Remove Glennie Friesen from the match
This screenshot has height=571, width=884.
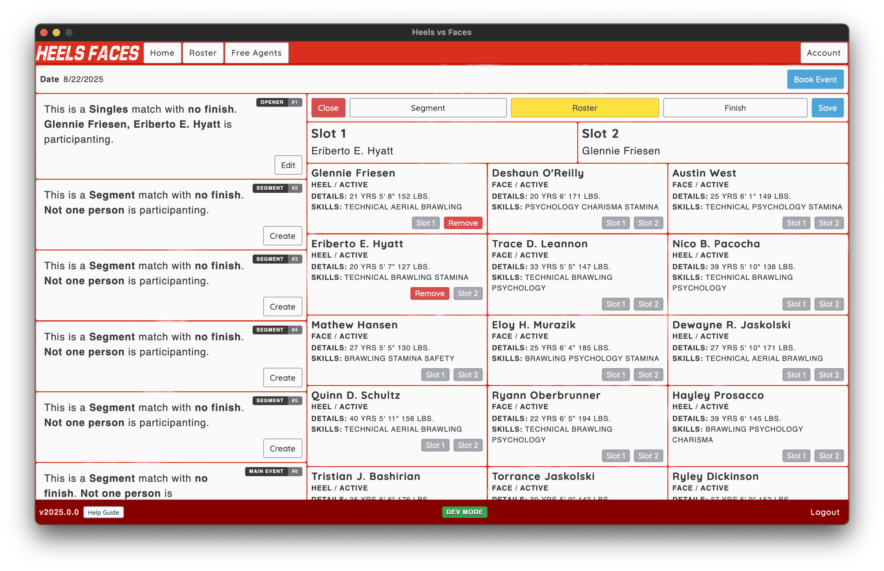click(463, 223)
